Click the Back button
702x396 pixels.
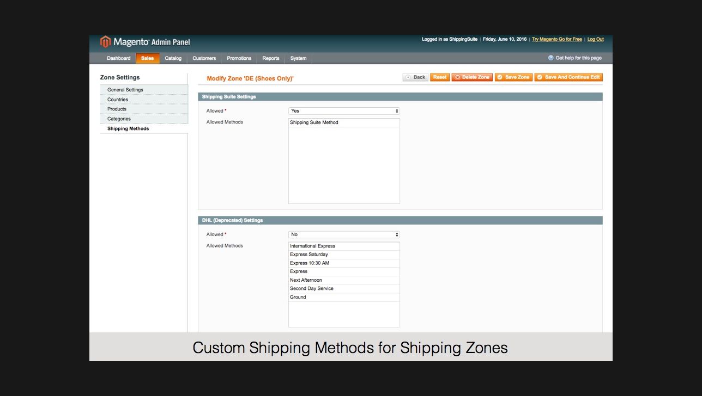415,77
